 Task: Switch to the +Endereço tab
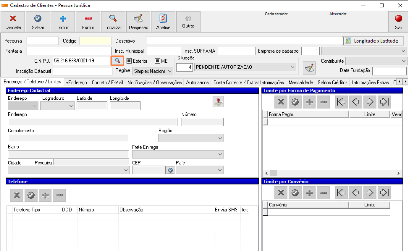76,83
